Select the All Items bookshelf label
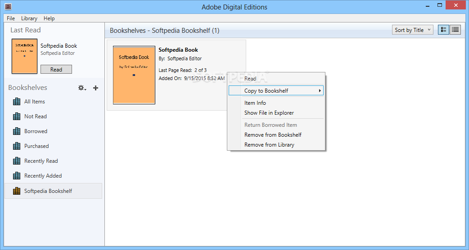Image resolution: width=469 pixels, height=250 pixels. tap(35, 102)
